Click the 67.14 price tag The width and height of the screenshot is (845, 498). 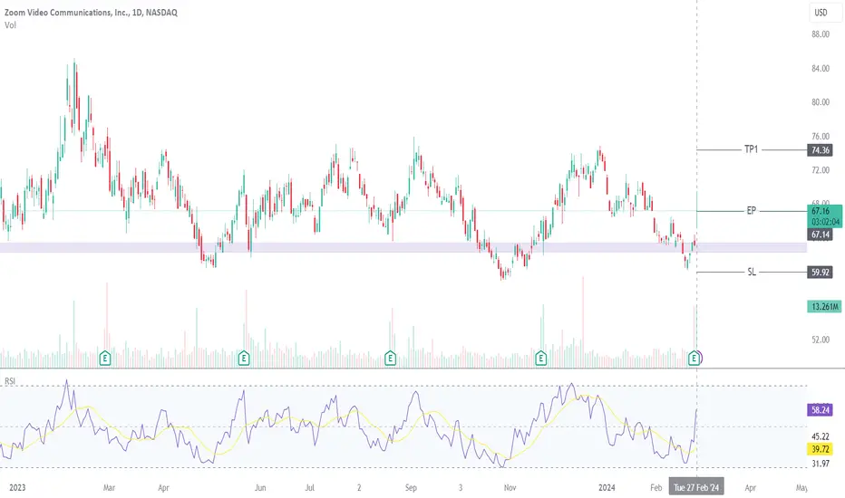820,235
